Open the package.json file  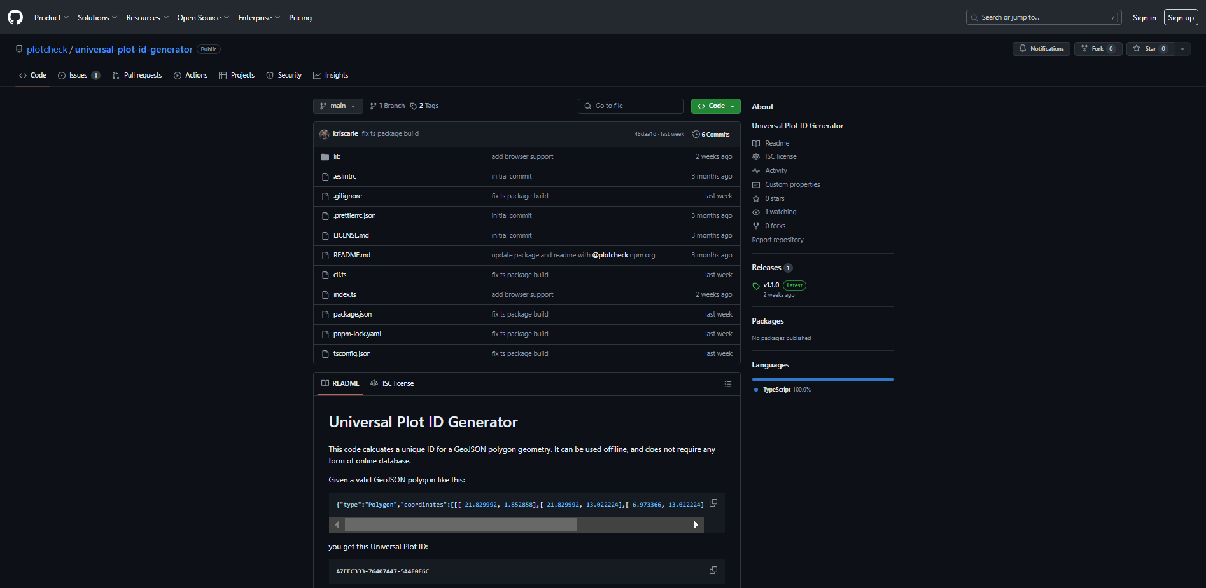pos(352,315)
